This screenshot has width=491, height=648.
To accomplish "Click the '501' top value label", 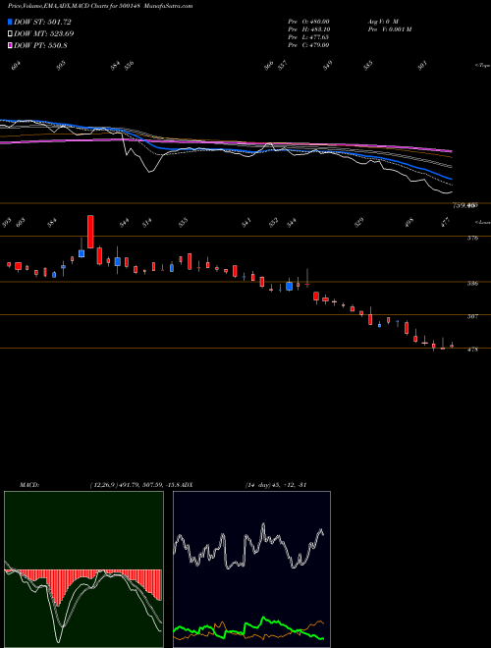I will pos(422,66).
